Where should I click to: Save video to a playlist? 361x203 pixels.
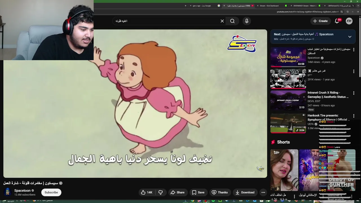tap(198, 192)
